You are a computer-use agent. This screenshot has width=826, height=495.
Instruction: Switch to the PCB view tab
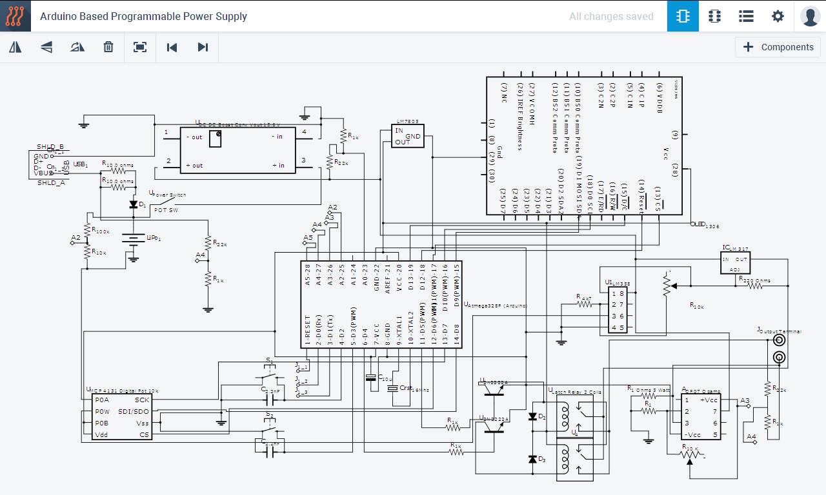(714, 16)
